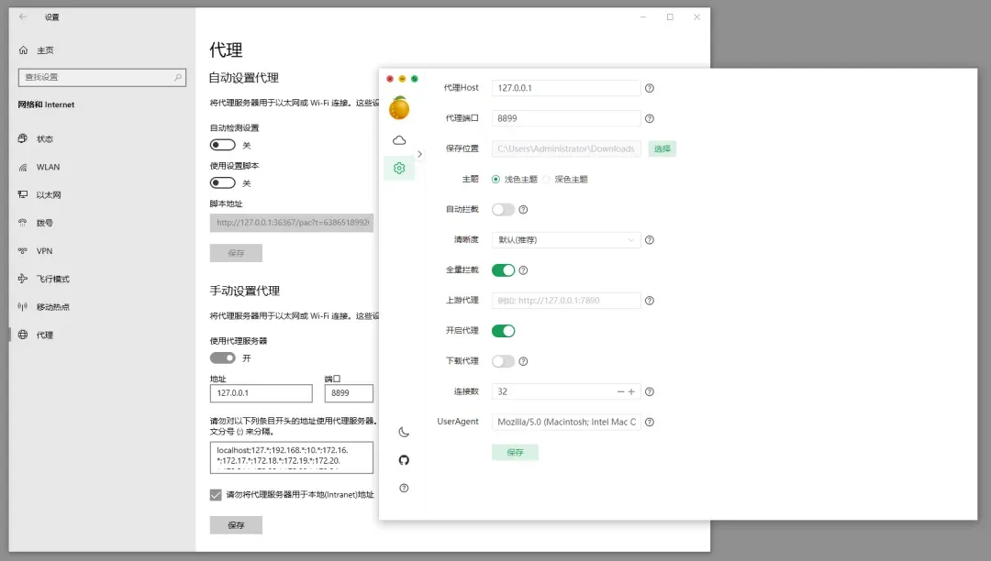
Task: Toggle 使用设置脚本 in Windows Settings
Action: click(x=222, y=183)
